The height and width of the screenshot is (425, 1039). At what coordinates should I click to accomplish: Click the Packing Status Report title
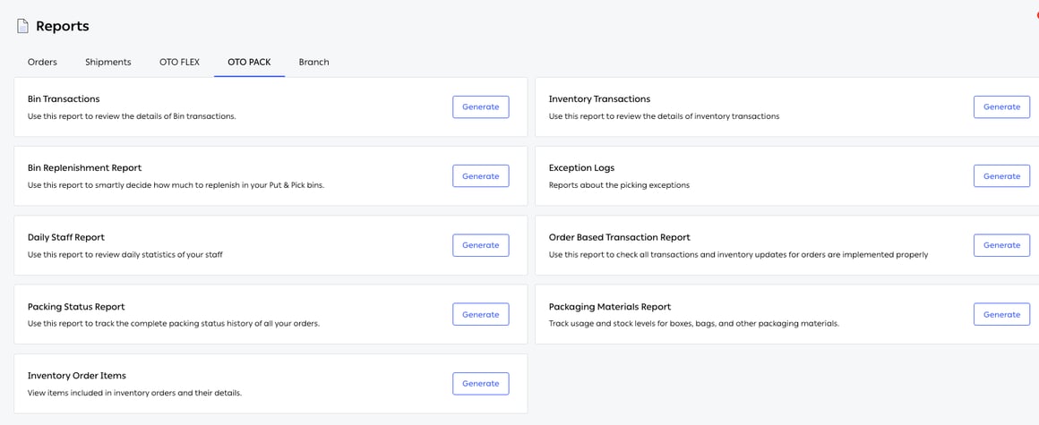click(x=76, y=307)
